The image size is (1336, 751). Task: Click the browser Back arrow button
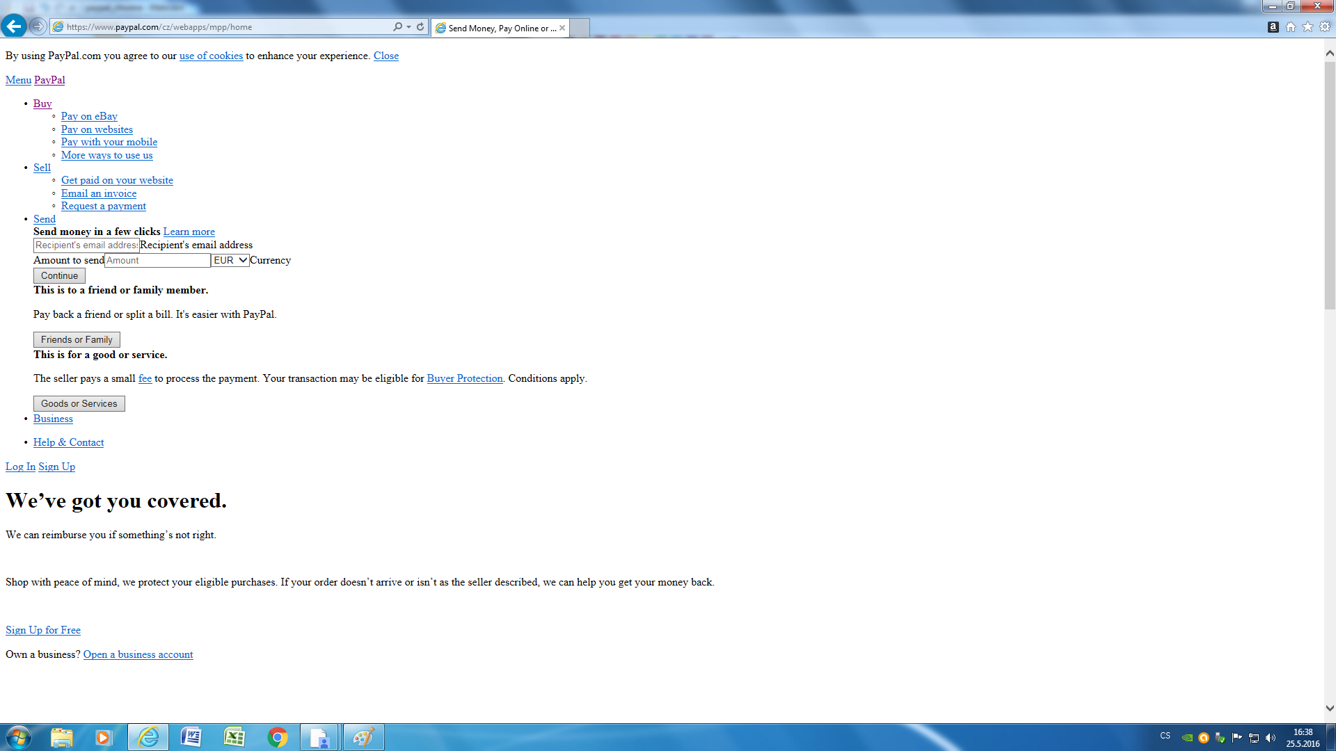click(14, 26)
